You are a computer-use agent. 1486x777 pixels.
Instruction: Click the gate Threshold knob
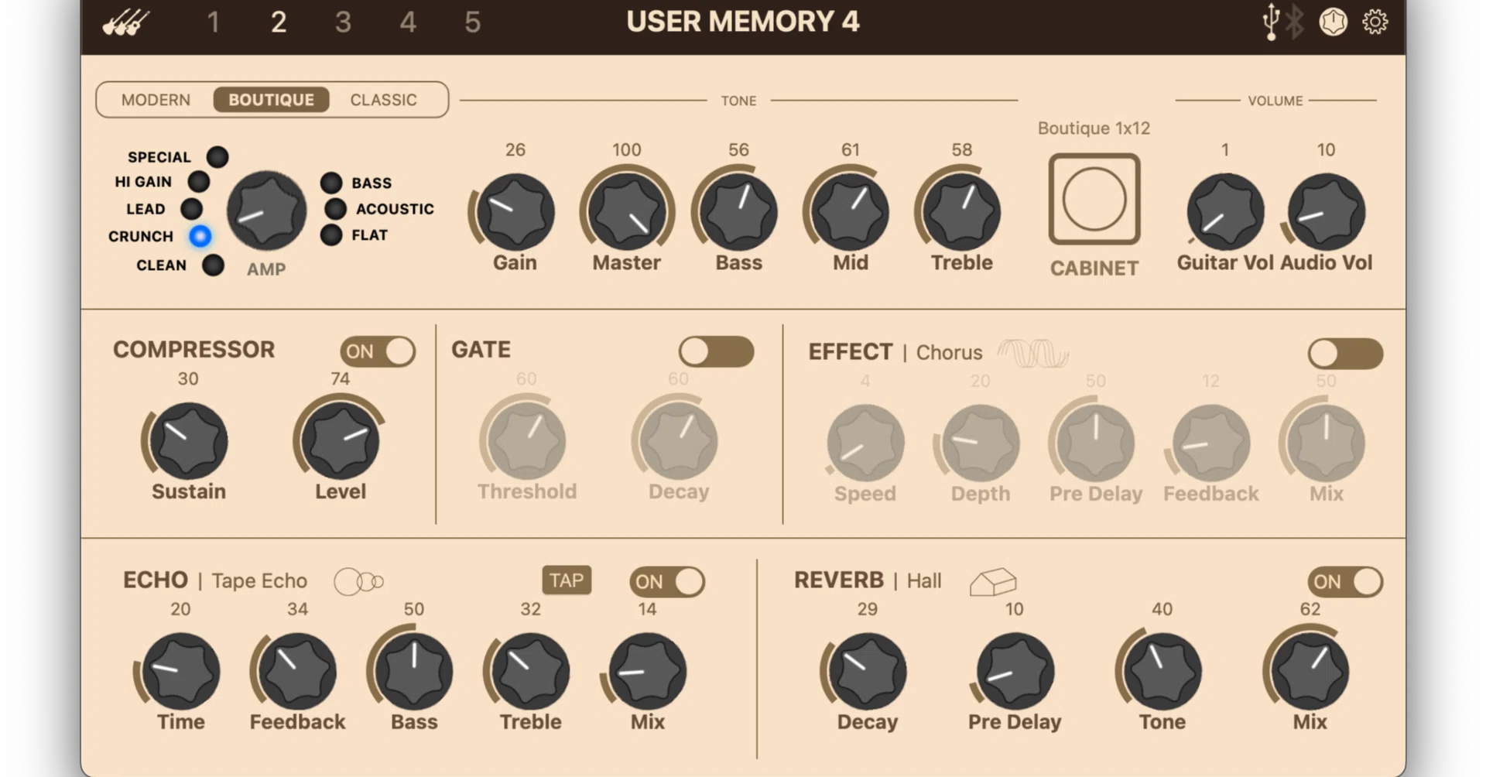pyautogui.click(x=526, y=440)
